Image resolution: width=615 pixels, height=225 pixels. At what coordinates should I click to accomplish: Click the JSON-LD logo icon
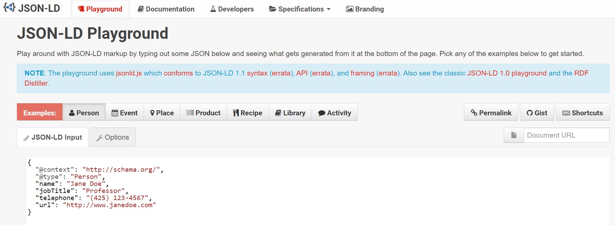[x=9, y=7]
